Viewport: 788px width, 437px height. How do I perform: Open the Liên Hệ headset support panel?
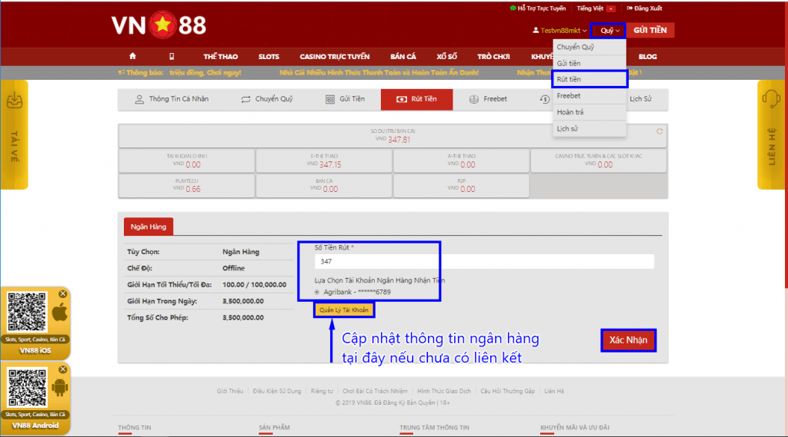click(x=771, y=134)
